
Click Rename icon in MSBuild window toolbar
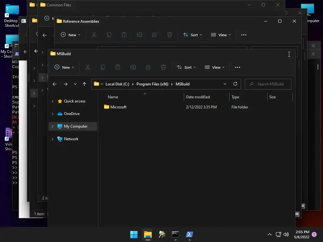pos(133,67)
